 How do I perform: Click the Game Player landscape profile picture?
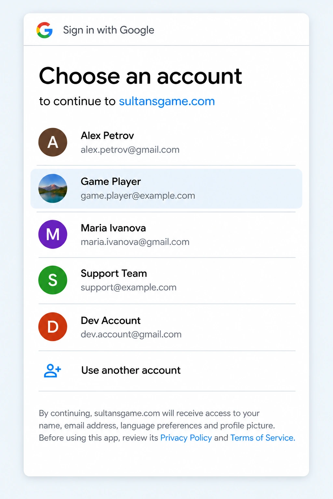point(53,188)
